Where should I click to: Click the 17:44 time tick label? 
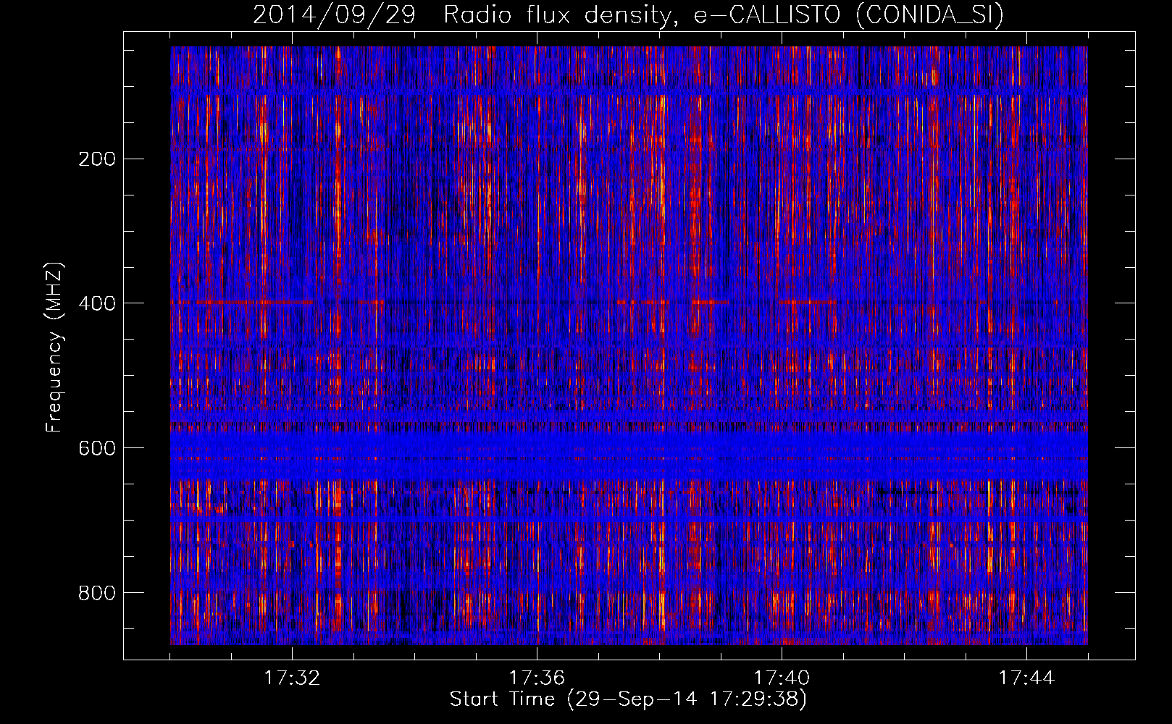click(1026, 678)
